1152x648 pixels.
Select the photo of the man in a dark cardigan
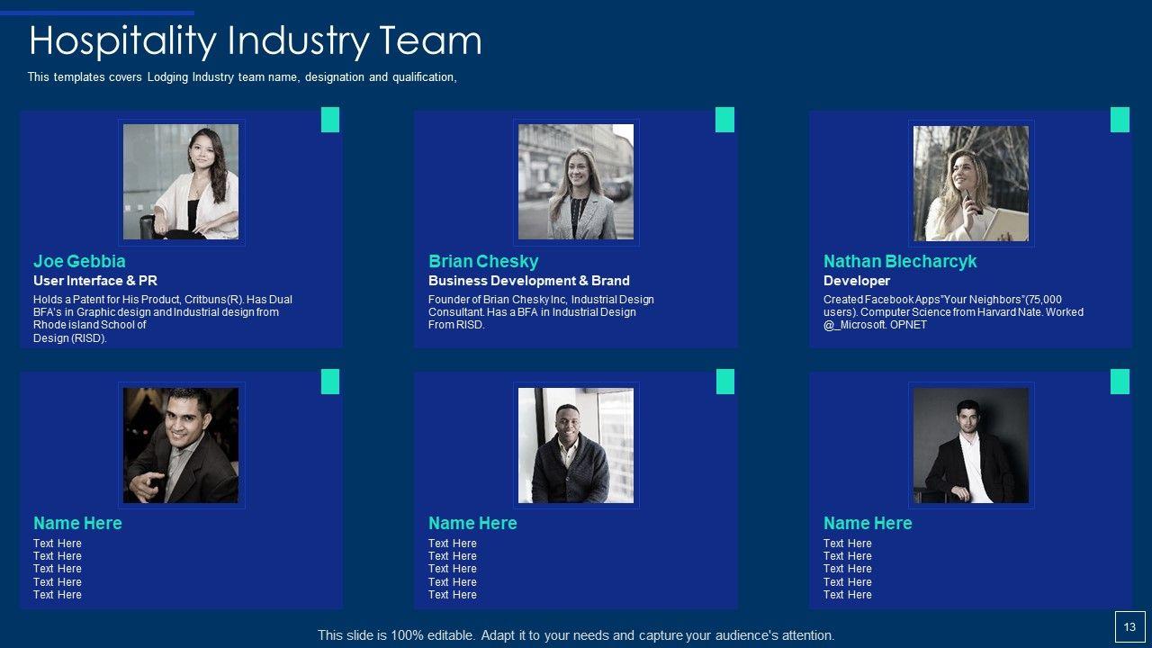[x=576, y=445]
